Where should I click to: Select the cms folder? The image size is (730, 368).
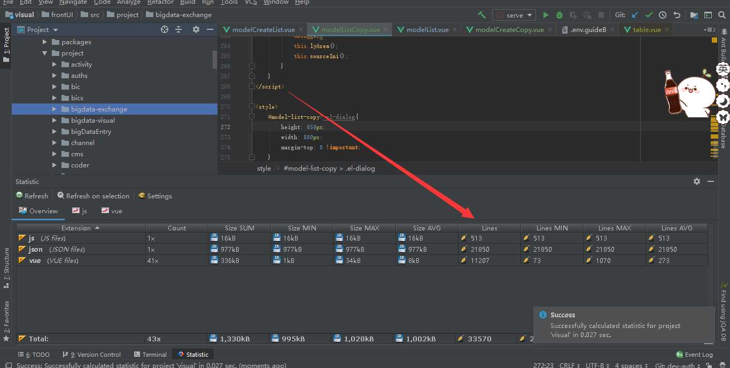pyautogui.click(x=77, y=154)
